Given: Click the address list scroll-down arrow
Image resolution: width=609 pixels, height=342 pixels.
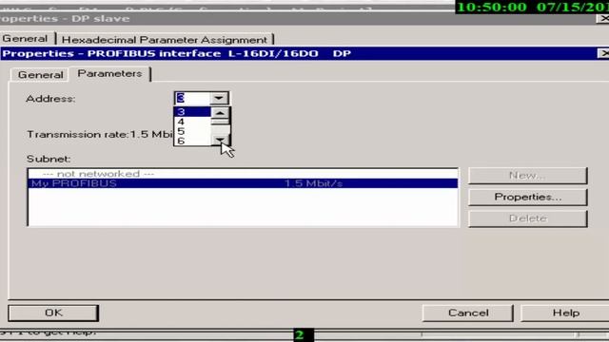Looking at the screenshot, I should coord(220,140).
